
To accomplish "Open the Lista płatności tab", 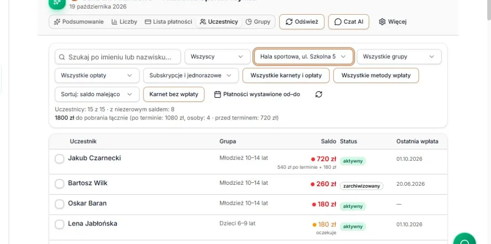I will pyautogui.click(x=169, y=22).
